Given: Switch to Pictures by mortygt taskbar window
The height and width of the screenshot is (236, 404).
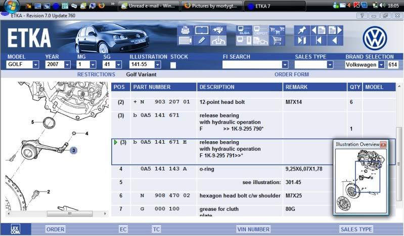Looking at the screenshot, I should pos(211,6).
